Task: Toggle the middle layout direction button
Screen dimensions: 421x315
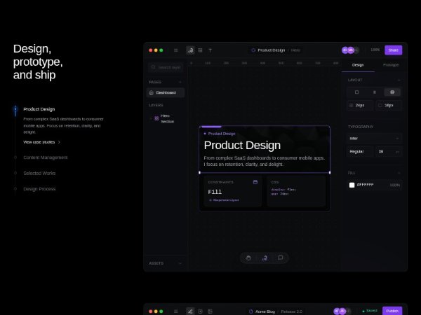Action: point(374,92)
